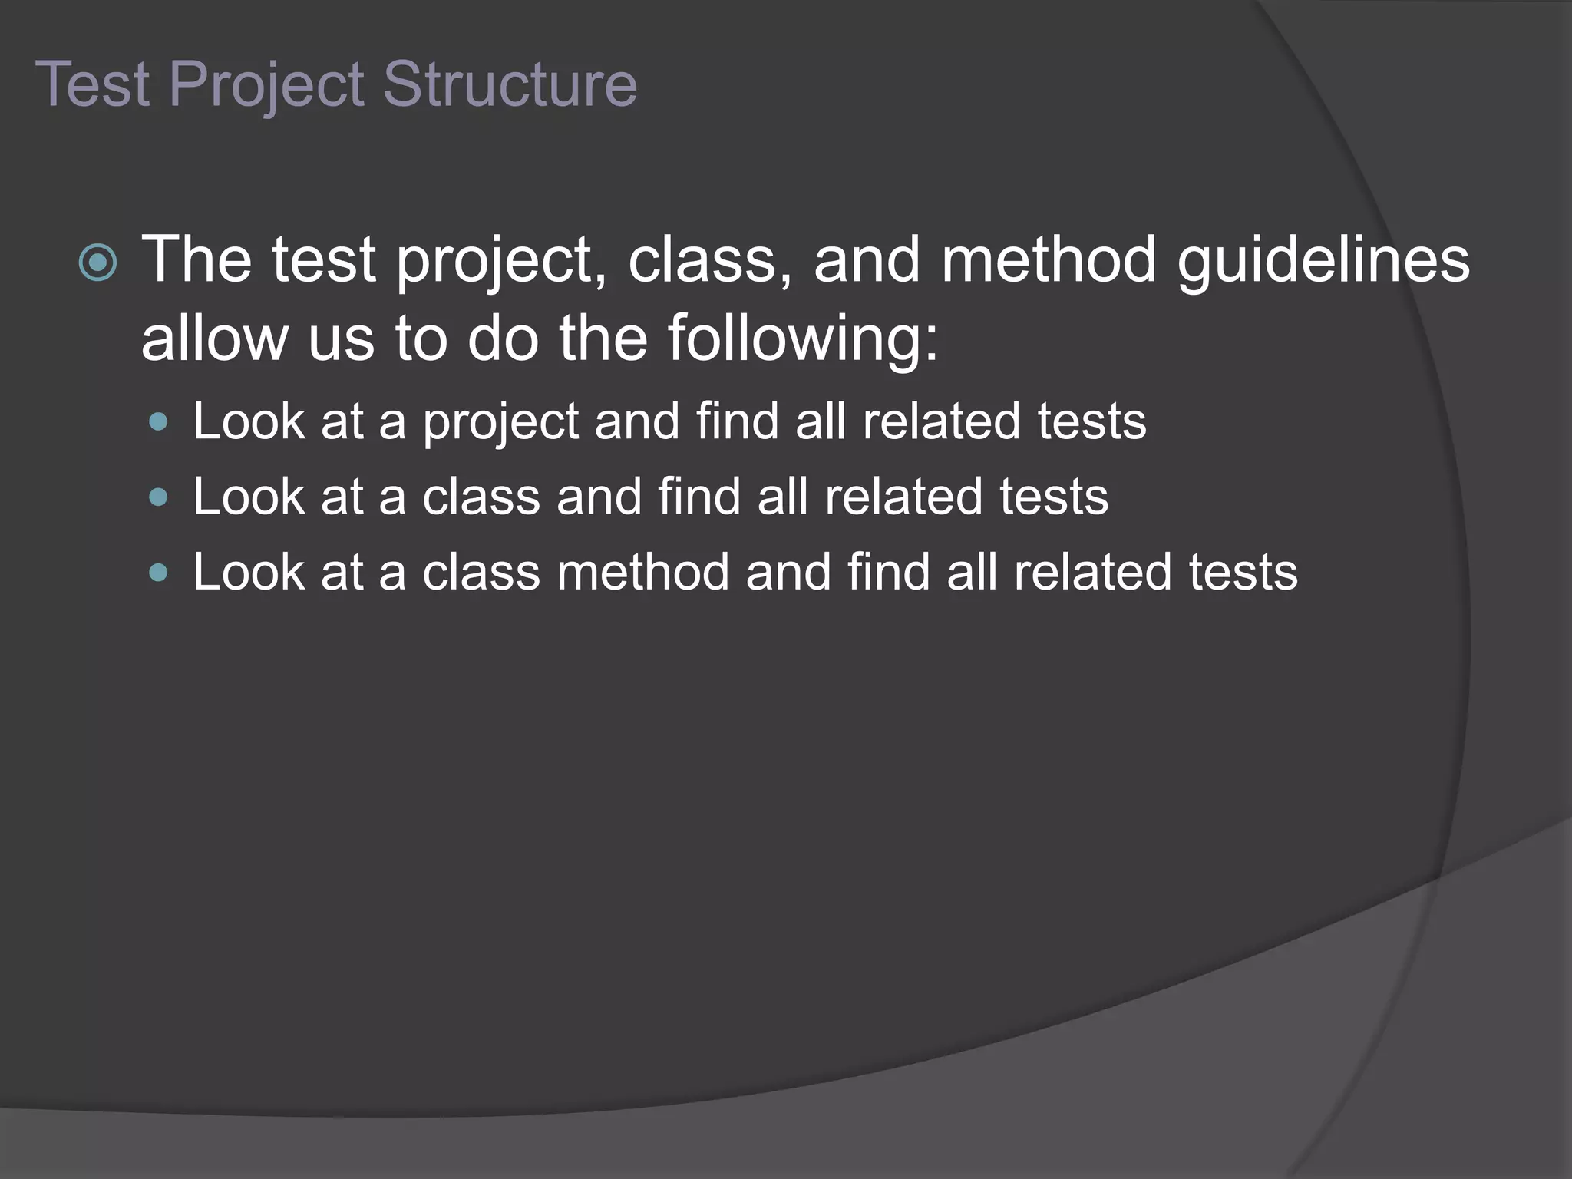The width and height of the screenshot is (1572, 1179).
Task: Select the 'Test Project Structure' slide title
Action: point(336,84)
